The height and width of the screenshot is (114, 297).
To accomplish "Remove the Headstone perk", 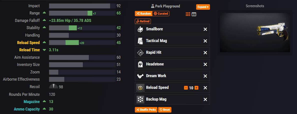I will coord(205,64).
